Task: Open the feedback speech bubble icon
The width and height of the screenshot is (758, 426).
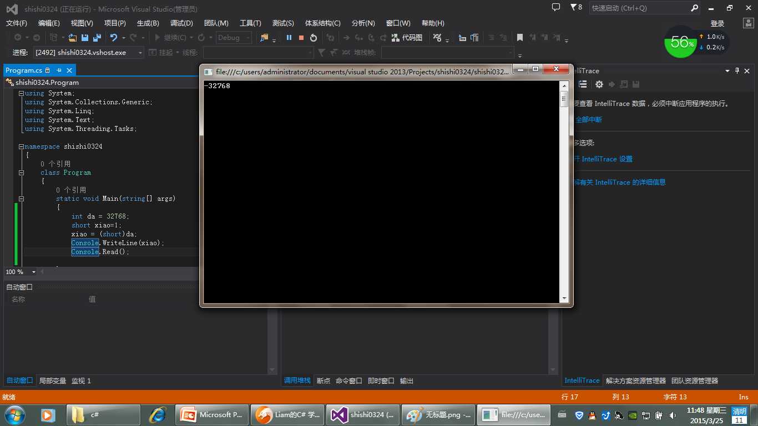Action: pyautogui.click(x=556, y=7)
